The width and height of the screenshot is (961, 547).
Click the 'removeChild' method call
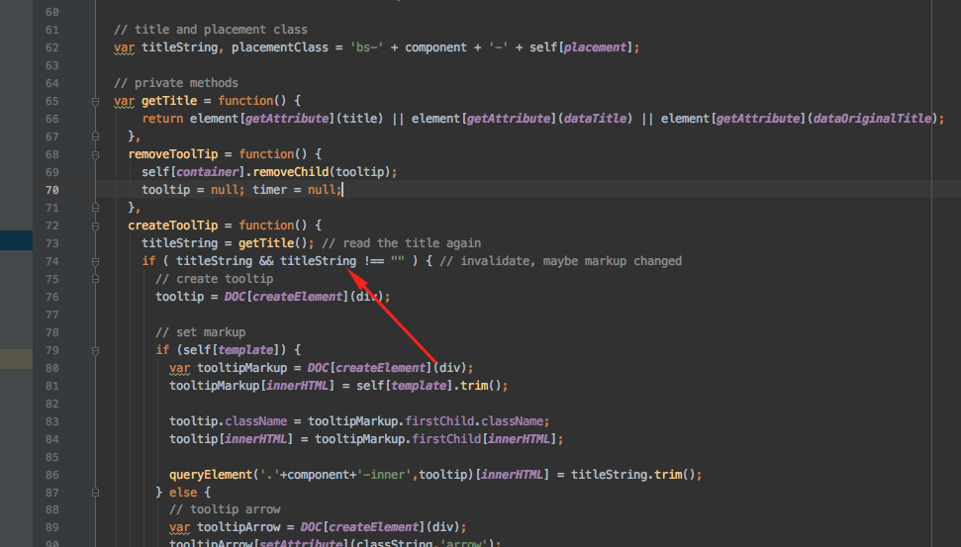[291, 171]
